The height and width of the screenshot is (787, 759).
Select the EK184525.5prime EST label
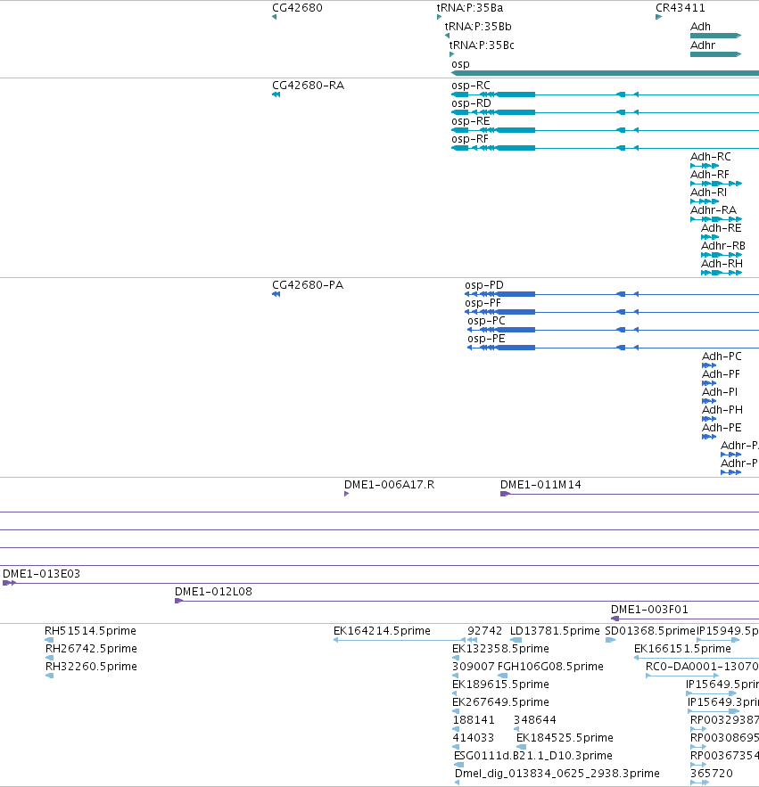[565, 738]
